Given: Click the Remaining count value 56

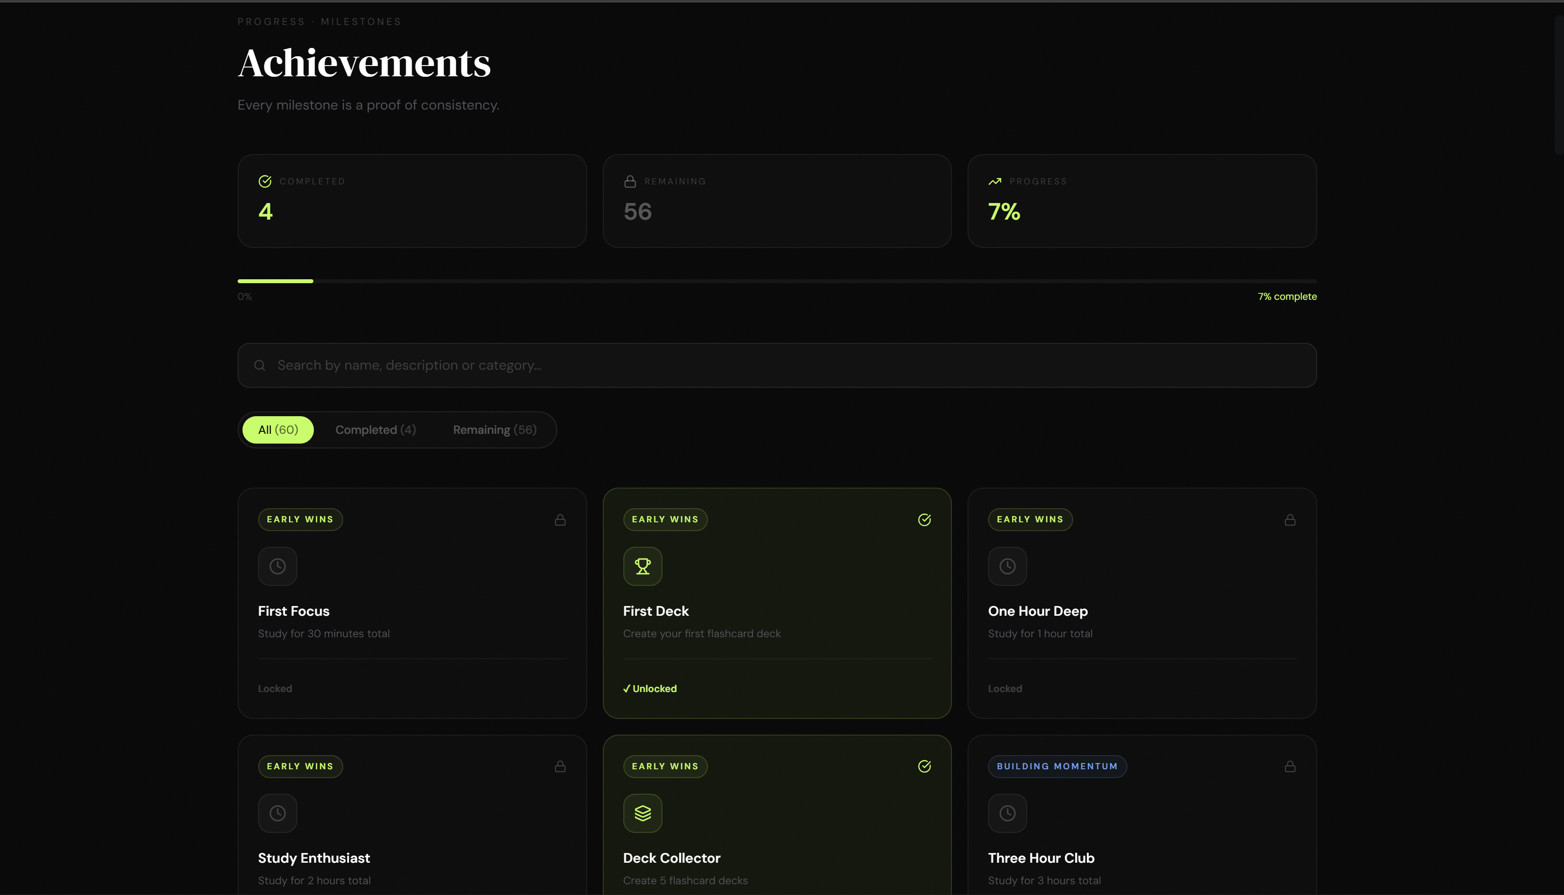Looking at the screenshot, I should click(638, 211).
